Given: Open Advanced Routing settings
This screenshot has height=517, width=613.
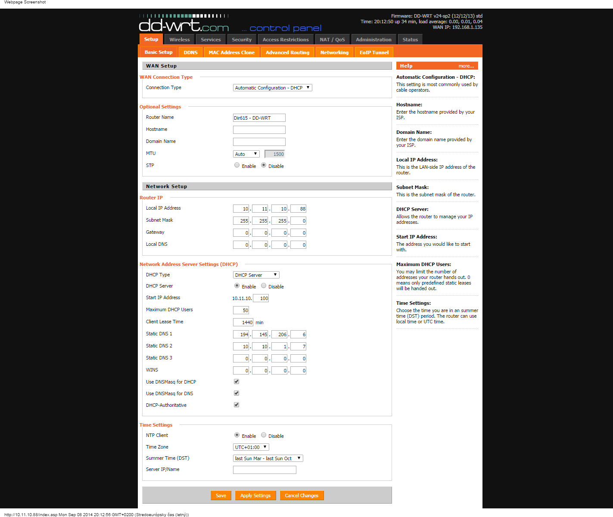Looking at the screenshot, I should (287, 52).
